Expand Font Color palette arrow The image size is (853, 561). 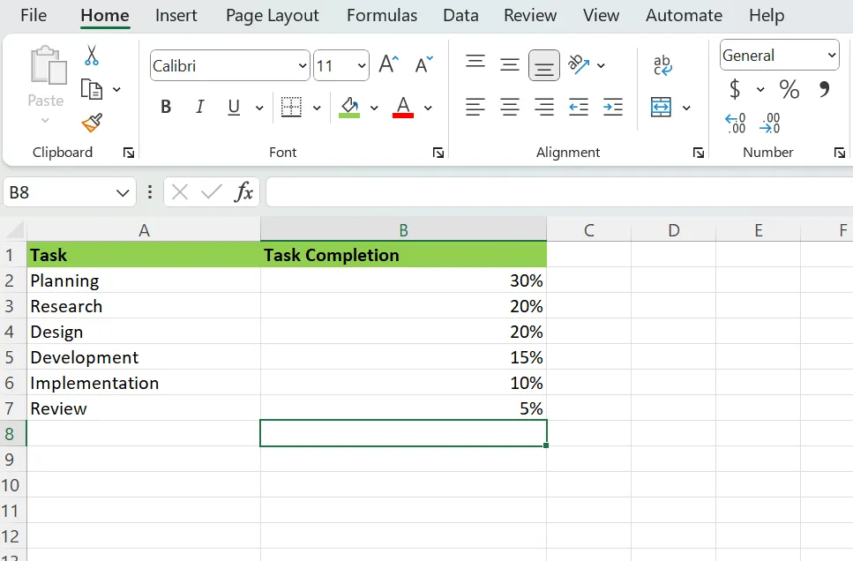click(x=428, y=108)
